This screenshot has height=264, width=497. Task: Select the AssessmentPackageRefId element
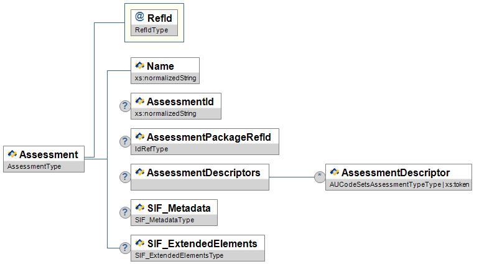point(204,137)
